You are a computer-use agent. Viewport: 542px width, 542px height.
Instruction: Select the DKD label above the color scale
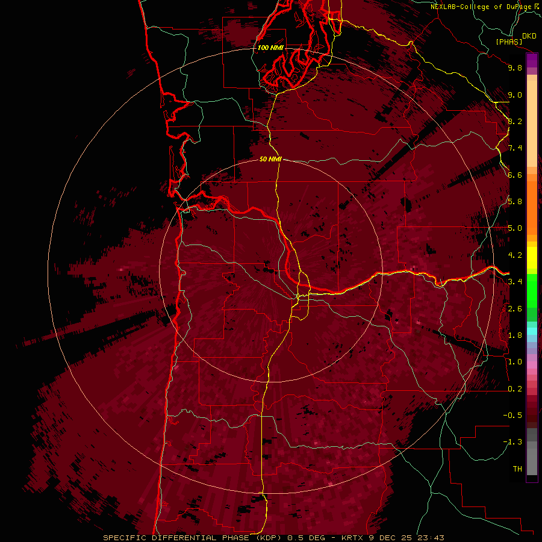(529, 36)
